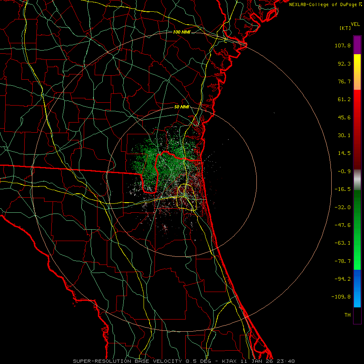Click the 50 NMI range ring label
This screenshot has height=364, width=364.
point(182,107)
